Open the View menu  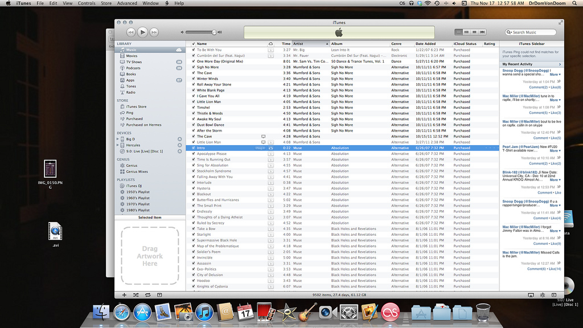68,3
